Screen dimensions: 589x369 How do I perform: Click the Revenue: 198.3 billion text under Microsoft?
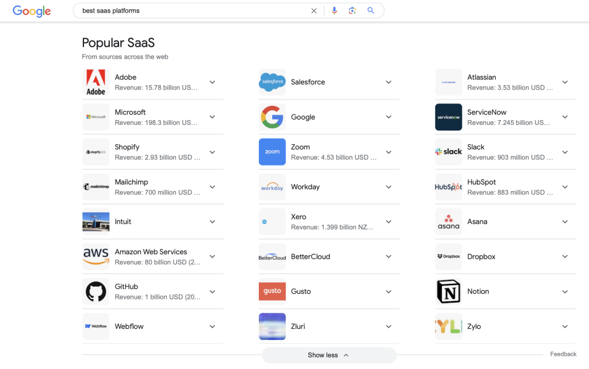point(156,123)
